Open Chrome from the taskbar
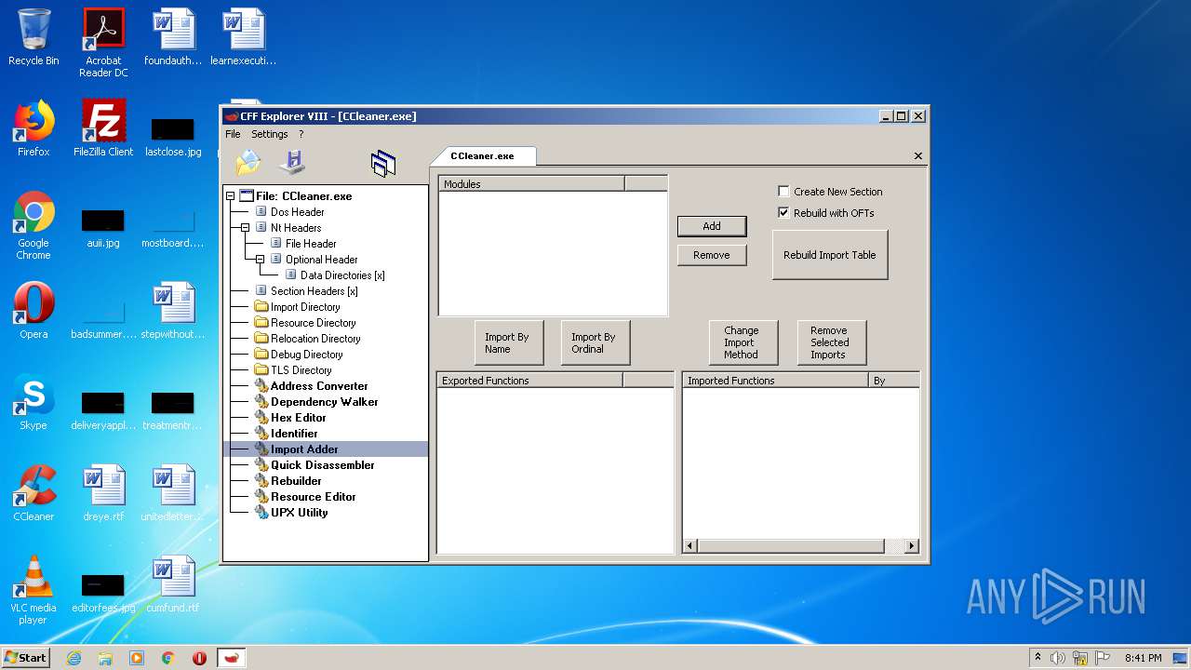The height and width of the screenshot is (670, 1191). (168, 658)
